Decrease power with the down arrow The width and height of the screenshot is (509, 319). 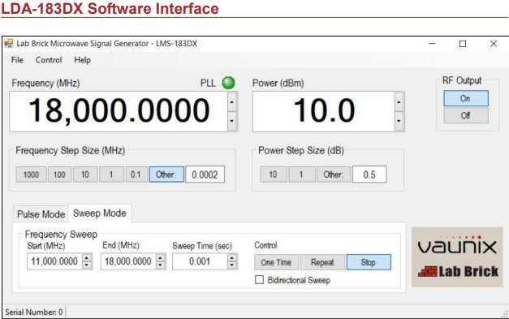pyautogui.click(x=399, y=121)
